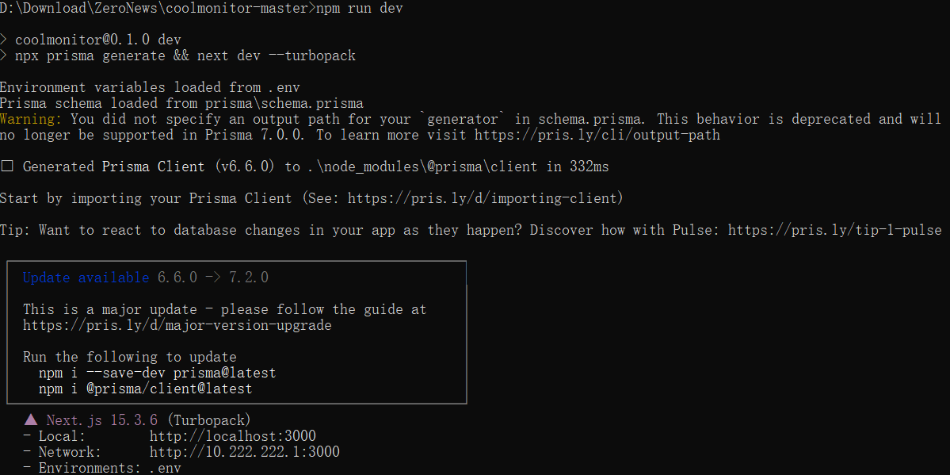
Task: Click the coolmonitor@0.1.0 dev script line
Action: pyautogui.click(x=97, y=40)
